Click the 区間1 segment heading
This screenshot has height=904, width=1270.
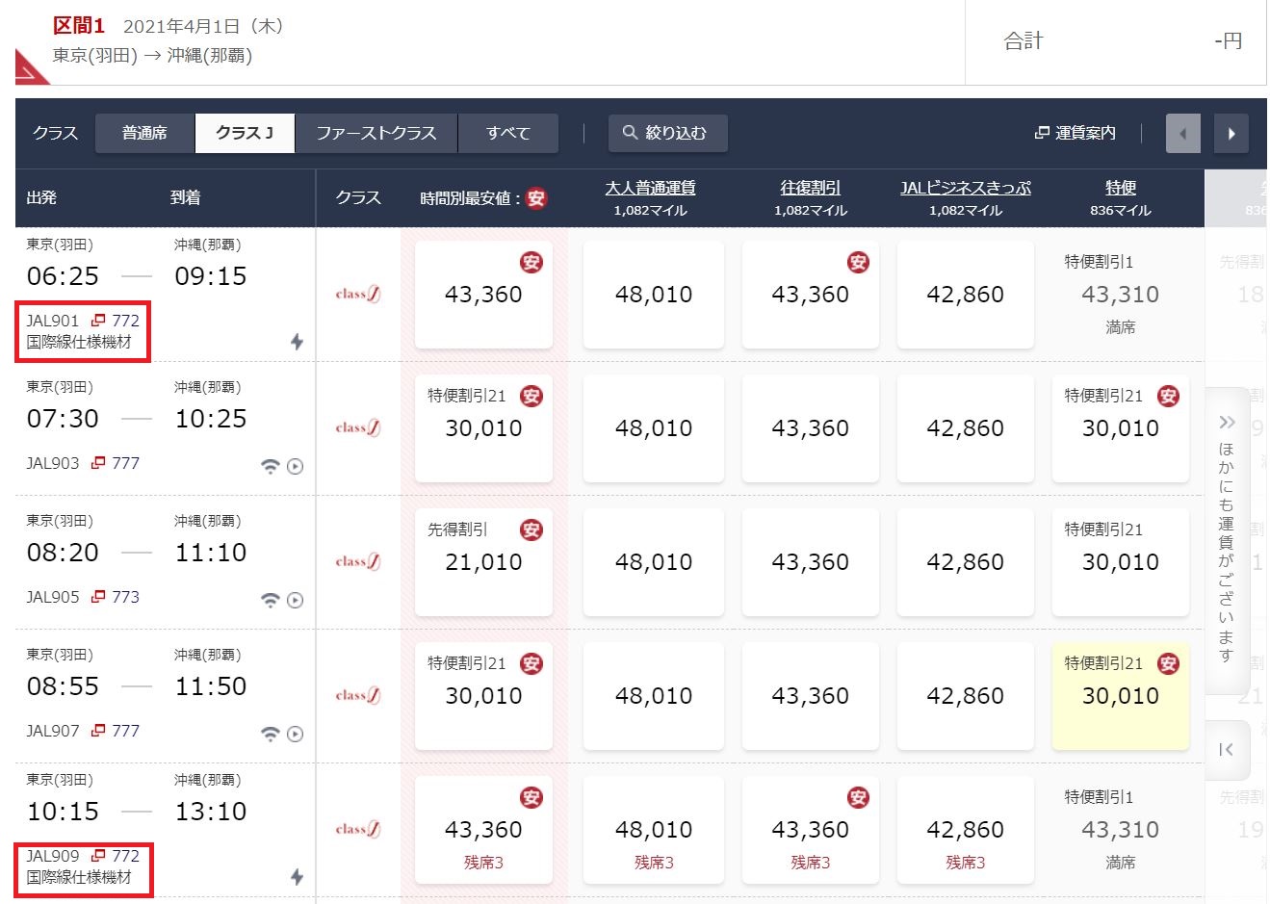[79, 26]
